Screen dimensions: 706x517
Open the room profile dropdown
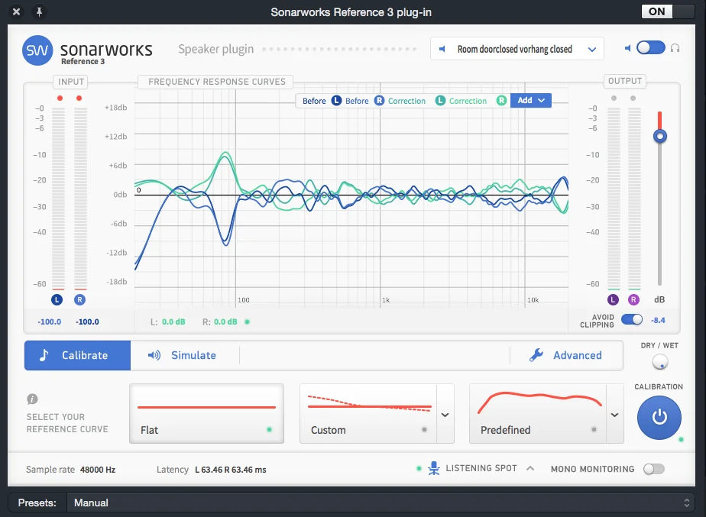[517, 49]
